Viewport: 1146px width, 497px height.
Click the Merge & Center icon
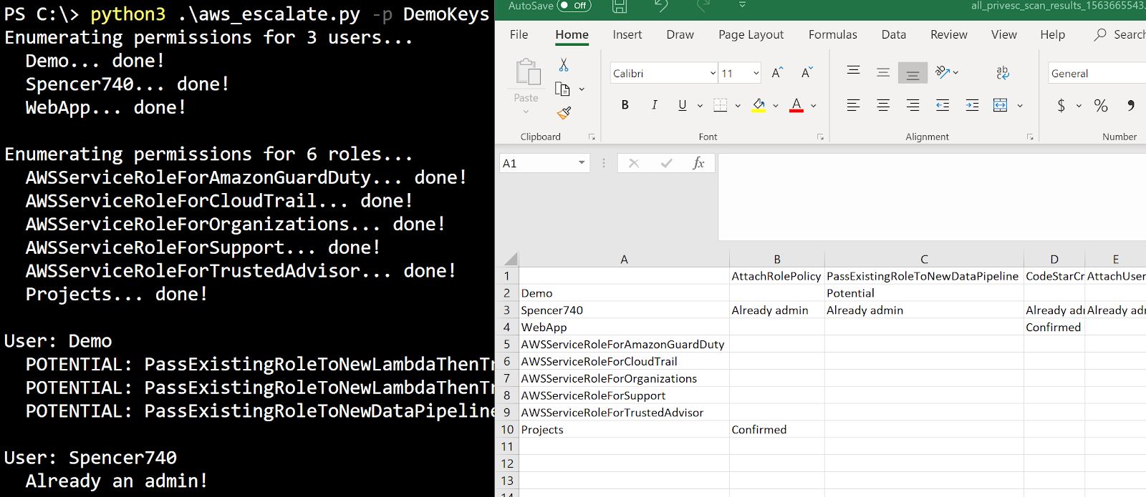tap(1001, 106)
